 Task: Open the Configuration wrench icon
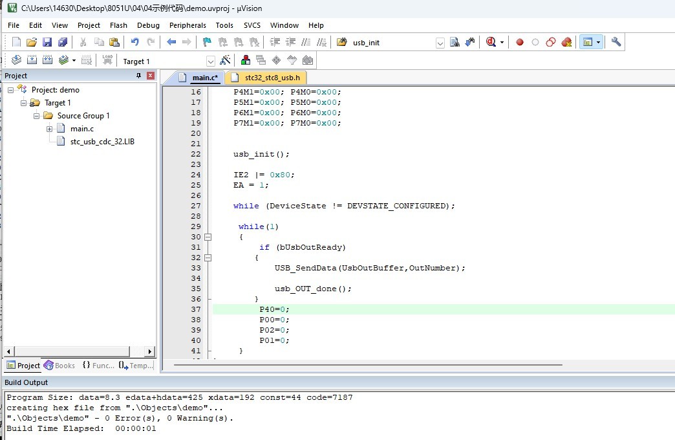point(616,42)
